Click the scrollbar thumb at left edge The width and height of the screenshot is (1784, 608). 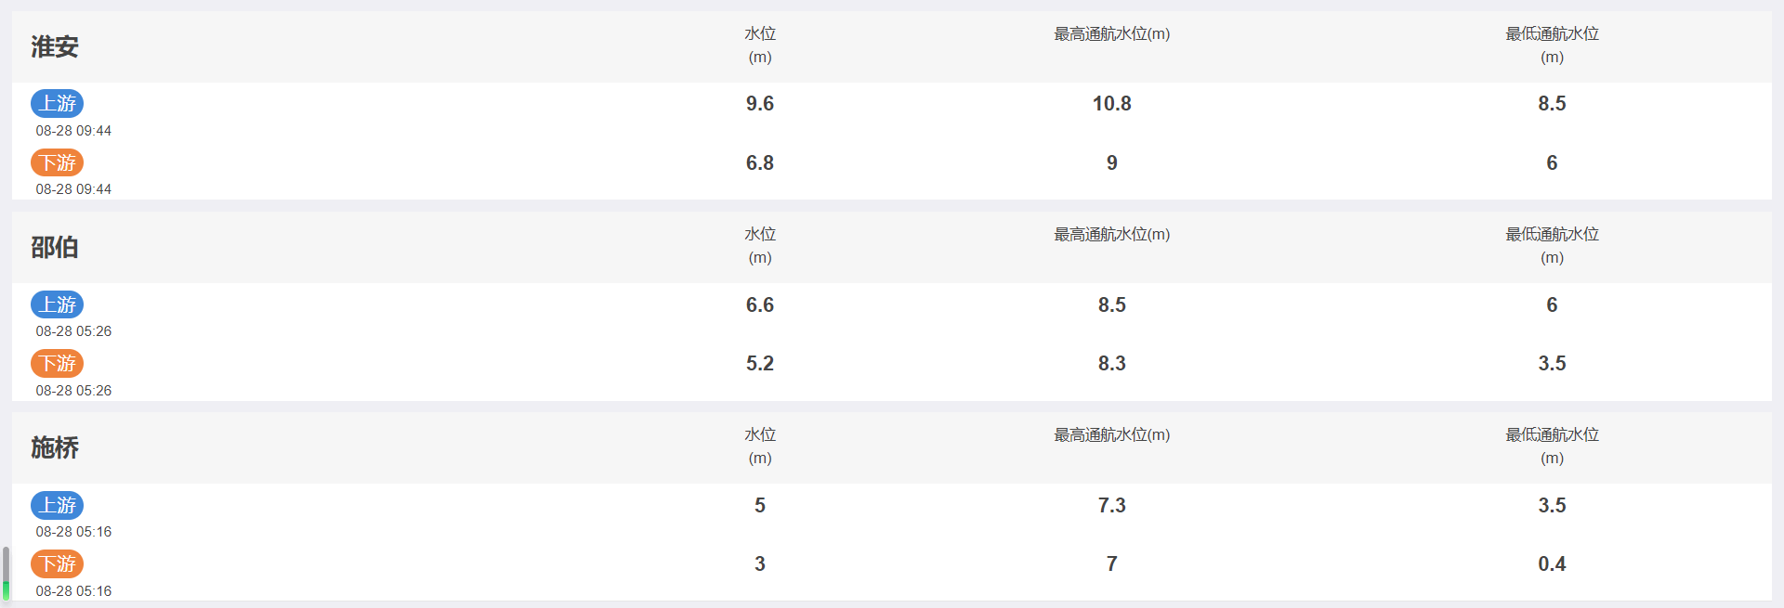pyautogui.click(x=6, y=573)
